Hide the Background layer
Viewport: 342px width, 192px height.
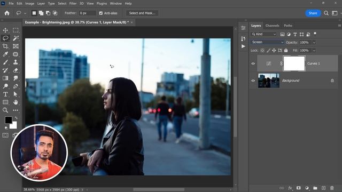pyautogui.click(x=253, y=81)
